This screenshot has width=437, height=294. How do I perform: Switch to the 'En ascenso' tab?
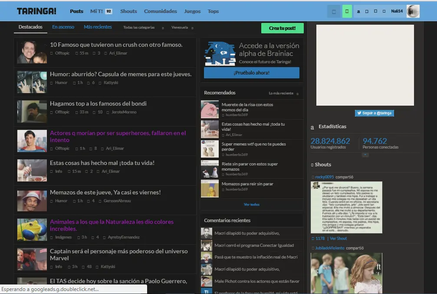63,27
